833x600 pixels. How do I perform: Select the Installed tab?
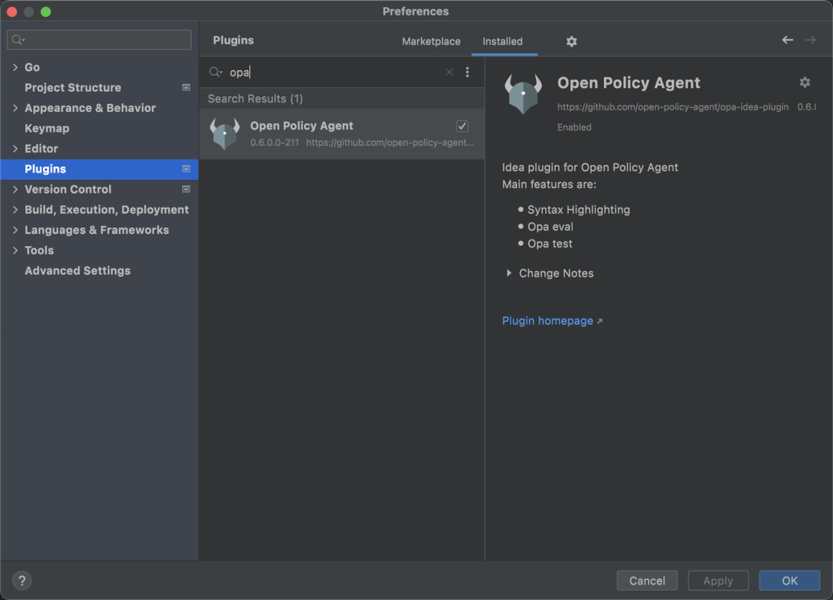(503, 42)
